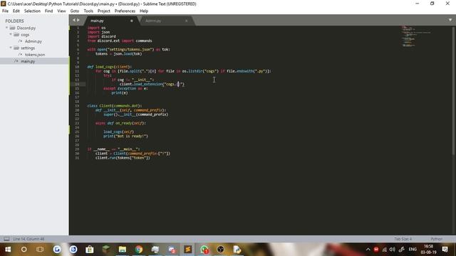
Task: Open OBS Studio from the taskbar
Action: coord(220,250)
